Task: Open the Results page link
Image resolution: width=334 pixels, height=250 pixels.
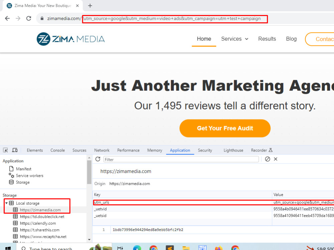Action: 267,39
